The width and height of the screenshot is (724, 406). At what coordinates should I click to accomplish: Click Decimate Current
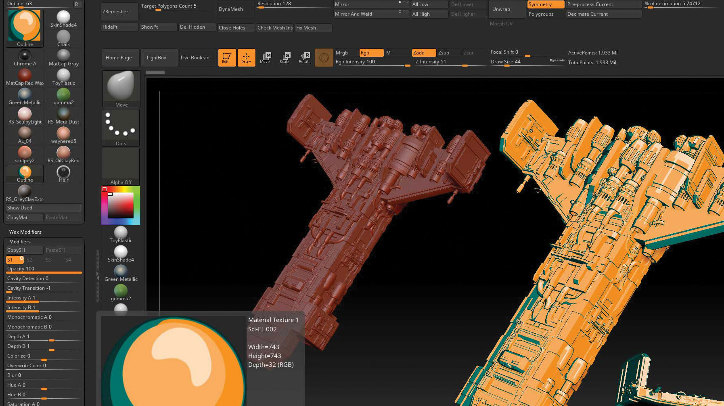click(604, 14)
